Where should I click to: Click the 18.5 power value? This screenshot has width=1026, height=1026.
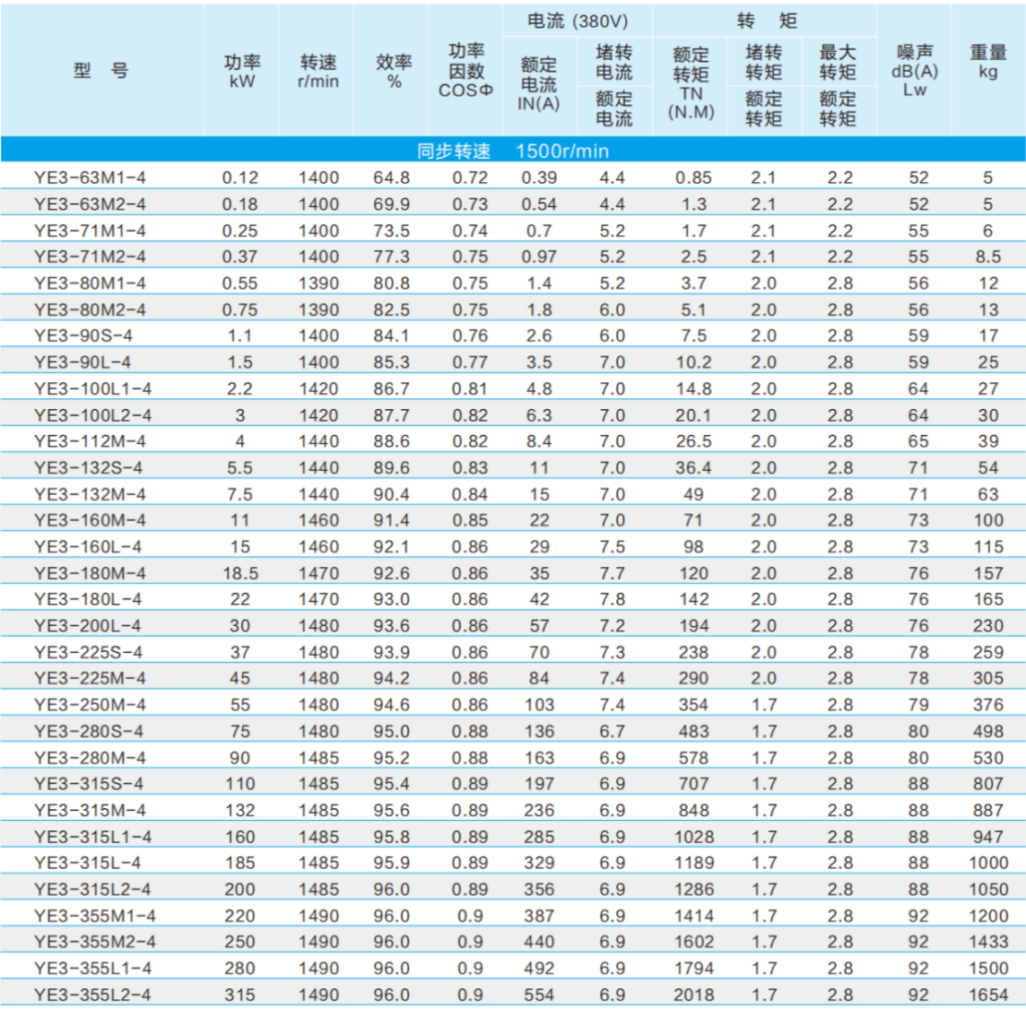240,573
